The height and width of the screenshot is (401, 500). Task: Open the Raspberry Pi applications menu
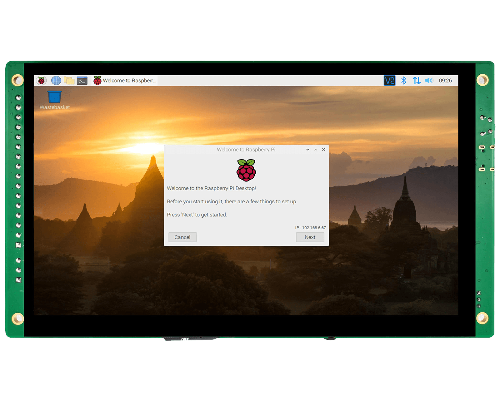click(41, 81)
